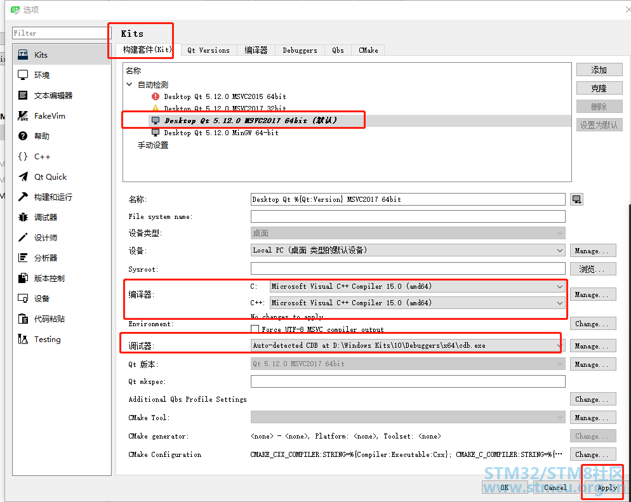This screenshot has width=631, height=502.
Task: Click the Filter search field
Action: click(x=62, y=33)
